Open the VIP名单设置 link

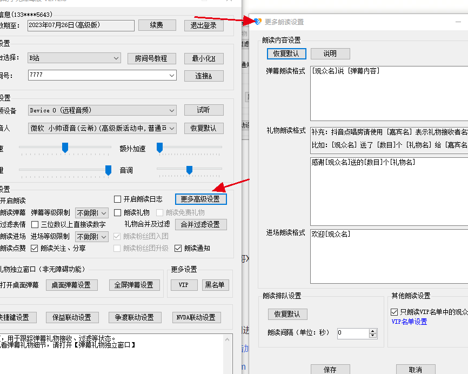point(409,322)
